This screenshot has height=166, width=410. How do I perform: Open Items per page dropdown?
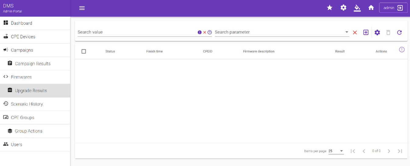(336, 151)
